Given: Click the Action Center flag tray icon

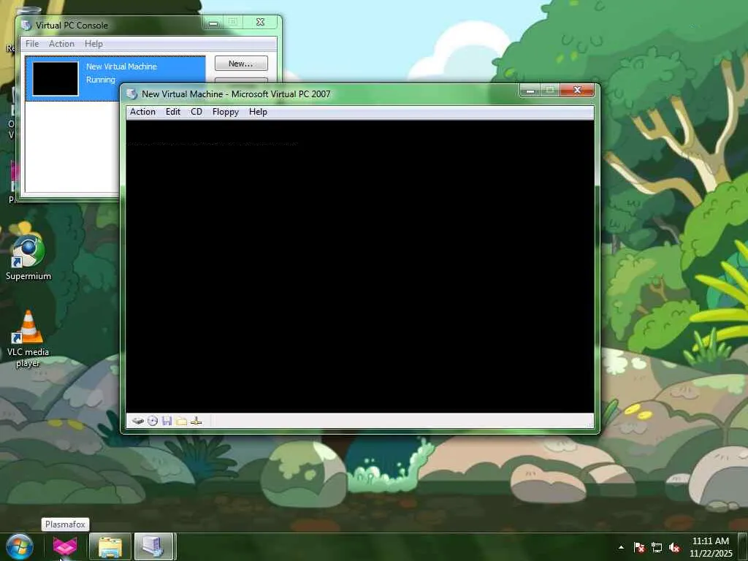Looking at the screenshot, I should click(639, 547).
